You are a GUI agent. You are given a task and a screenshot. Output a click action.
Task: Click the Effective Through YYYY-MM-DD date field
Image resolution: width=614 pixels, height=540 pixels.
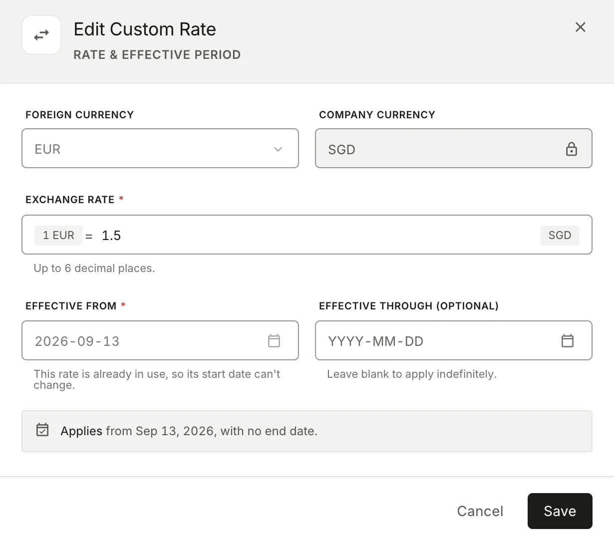tap(454, 340)
